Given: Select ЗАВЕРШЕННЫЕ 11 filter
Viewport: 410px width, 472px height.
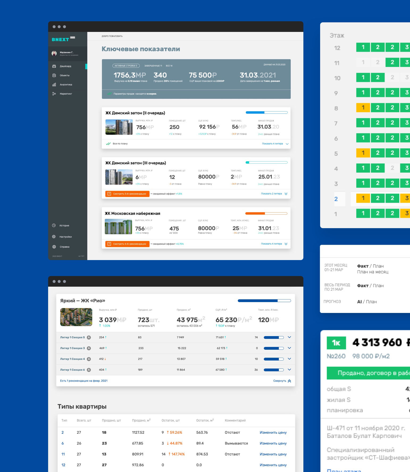Looking at the screenshot, I should 153,66.
